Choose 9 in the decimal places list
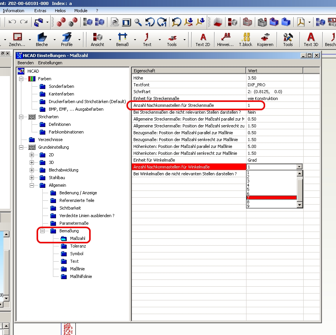This screenshot has width=336, height=335. tap(272, 206)
